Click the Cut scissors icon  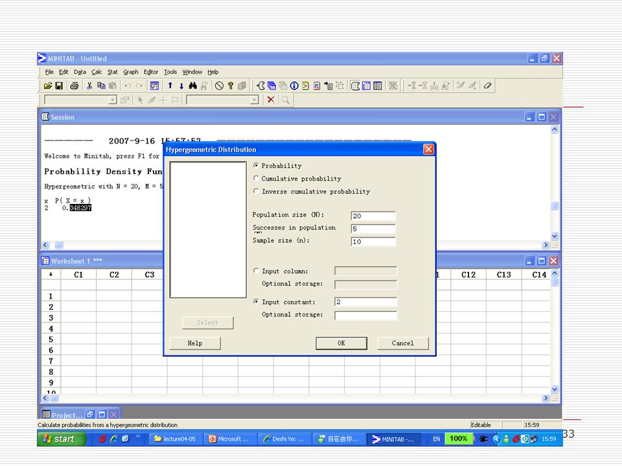(89, 85)
